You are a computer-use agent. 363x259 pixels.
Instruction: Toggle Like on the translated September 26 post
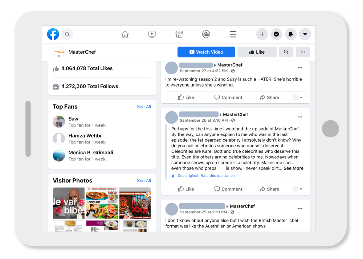click(x=186, y=189)
